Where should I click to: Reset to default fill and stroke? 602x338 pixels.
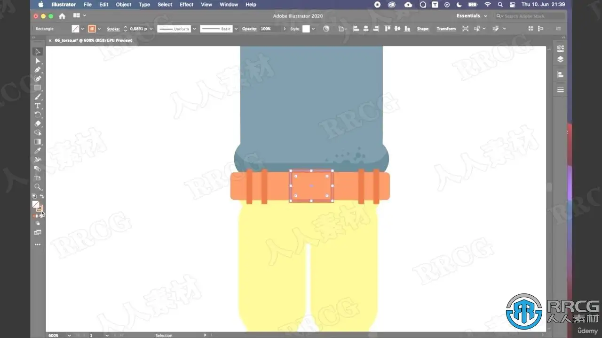click(34, 196)
